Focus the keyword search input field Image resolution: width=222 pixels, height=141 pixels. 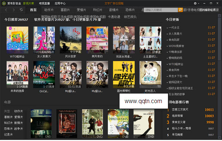[161, 10]
